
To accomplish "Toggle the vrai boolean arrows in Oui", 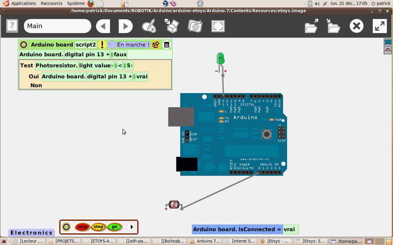I will pyautogui.click(x=134, y=77).
